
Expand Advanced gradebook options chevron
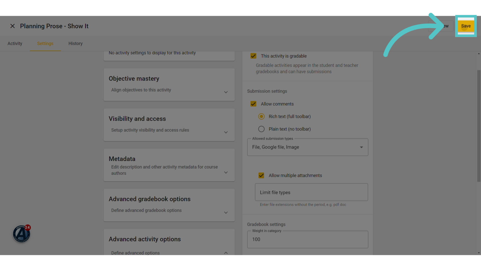226,213
